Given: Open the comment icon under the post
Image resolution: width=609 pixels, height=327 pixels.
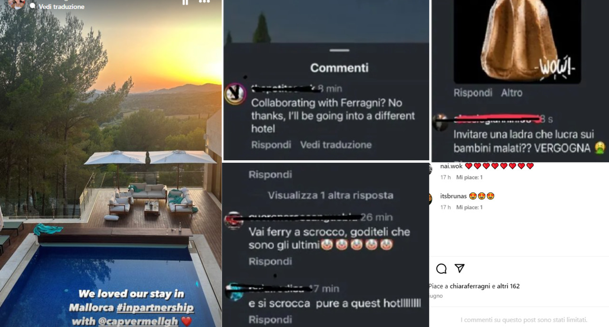Looking at the screenshot, I should 442,269.
